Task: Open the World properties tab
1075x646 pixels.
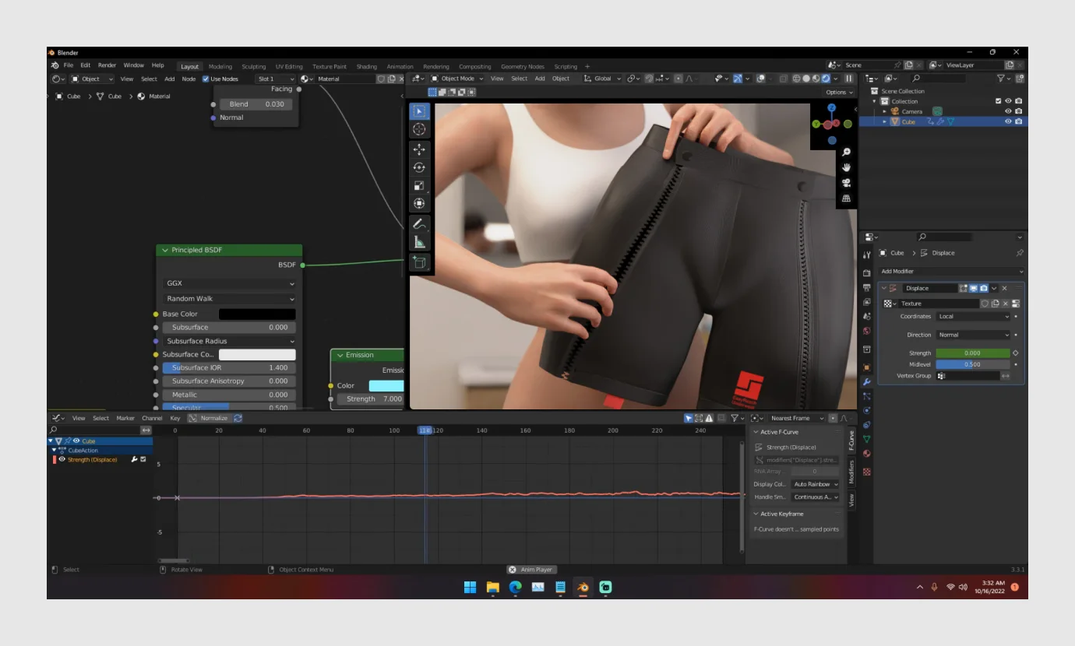Action: click(866, 331)
